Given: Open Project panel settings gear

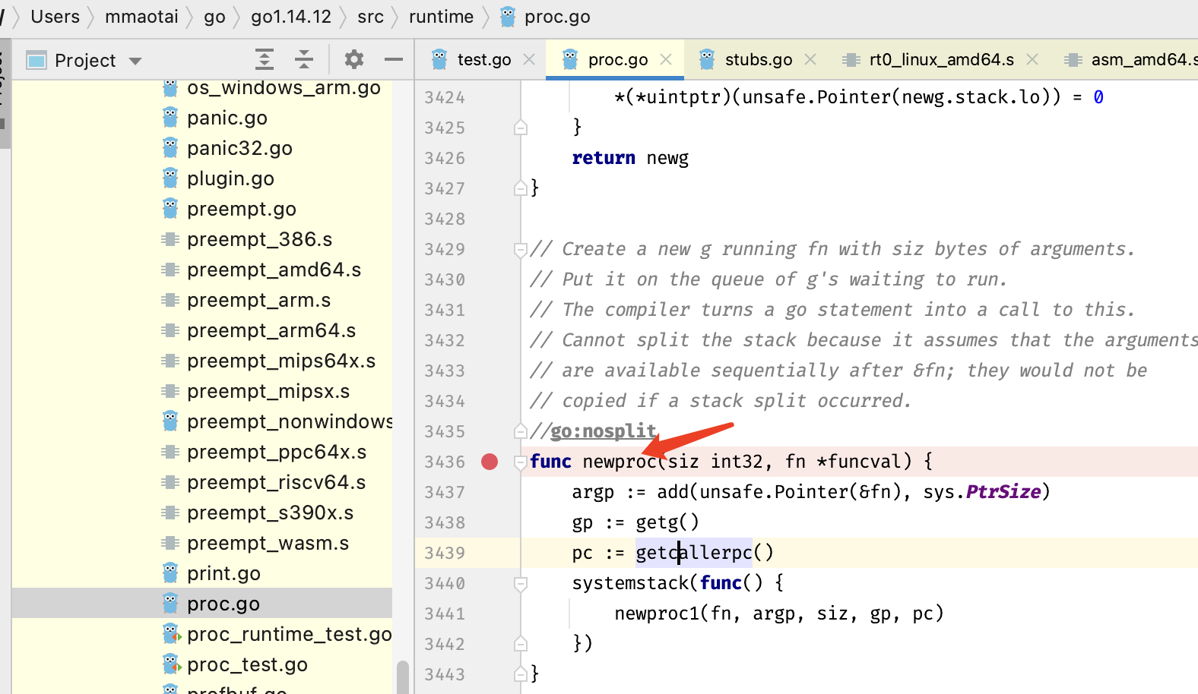Looking at the screenshot, I should tap(354, 59).
